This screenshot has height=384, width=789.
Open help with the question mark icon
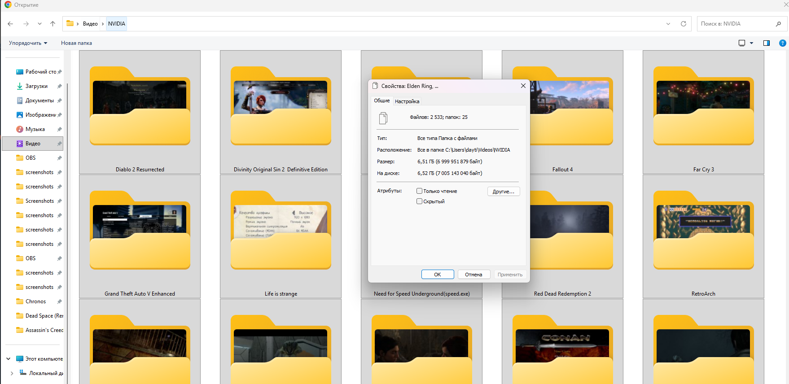tap(783, 43)
